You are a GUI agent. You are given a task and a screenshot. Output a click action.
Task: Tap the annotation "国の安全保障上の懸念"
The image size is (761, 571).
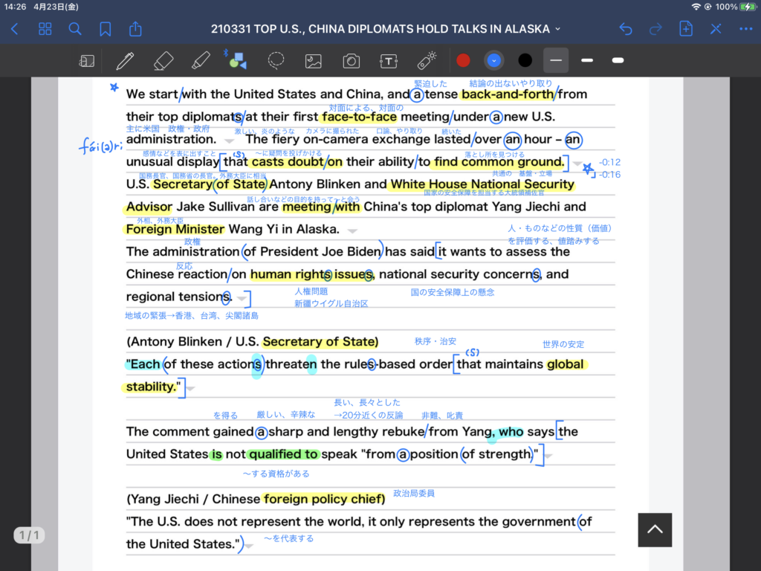453,291
